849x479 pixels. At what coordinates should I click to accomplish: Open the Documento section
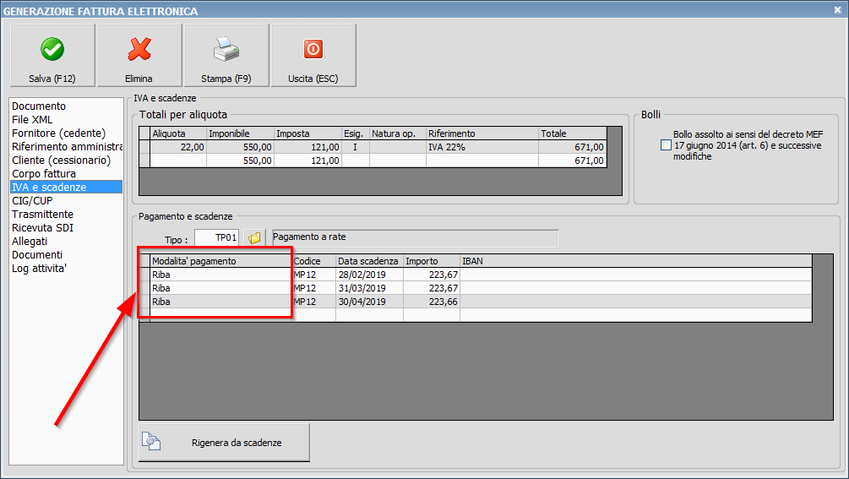point(39,106)
